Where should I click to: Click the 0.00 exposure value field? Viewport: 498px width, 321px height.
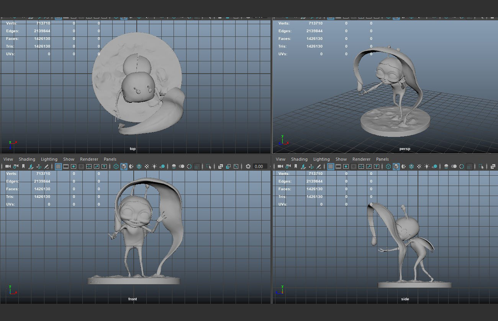(260, 166)
